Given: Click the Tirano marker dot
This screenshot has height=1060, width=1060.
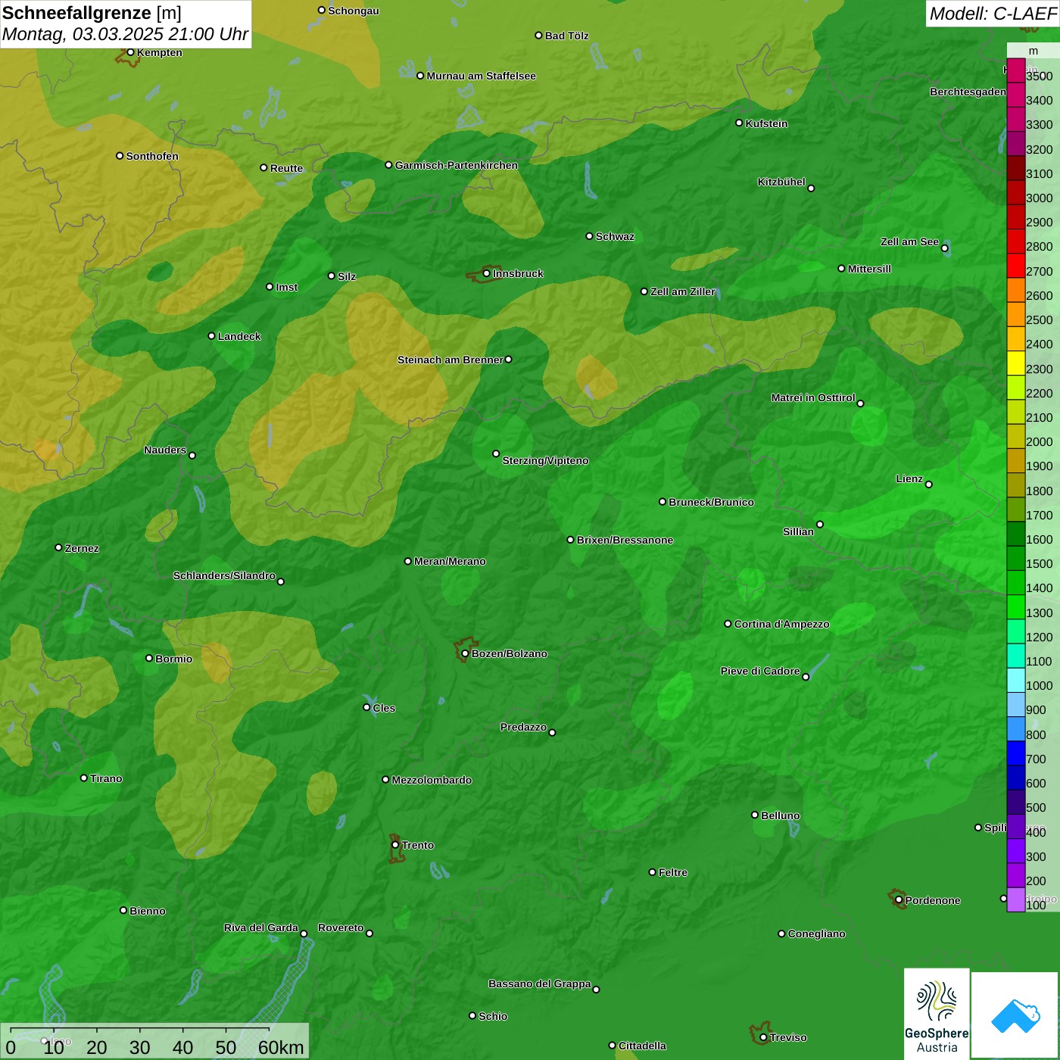Looking at the screenshot, I should [x=84, y=778].
